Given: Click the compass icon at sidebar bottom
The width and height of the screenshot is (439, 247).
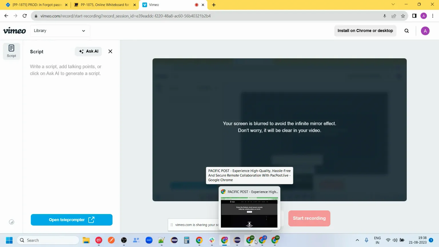Looking at the screenshot, I should pyautogui.click(x=11, y=222).
